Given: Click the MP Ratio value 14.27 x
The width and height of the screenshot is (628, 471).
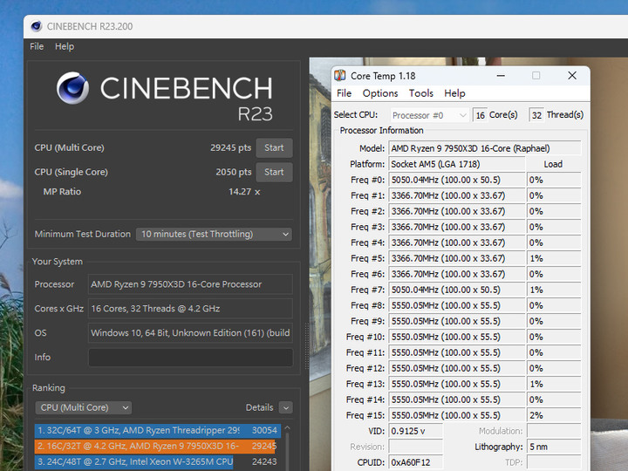Looking at the screenshot, I should tap(244, 192).
